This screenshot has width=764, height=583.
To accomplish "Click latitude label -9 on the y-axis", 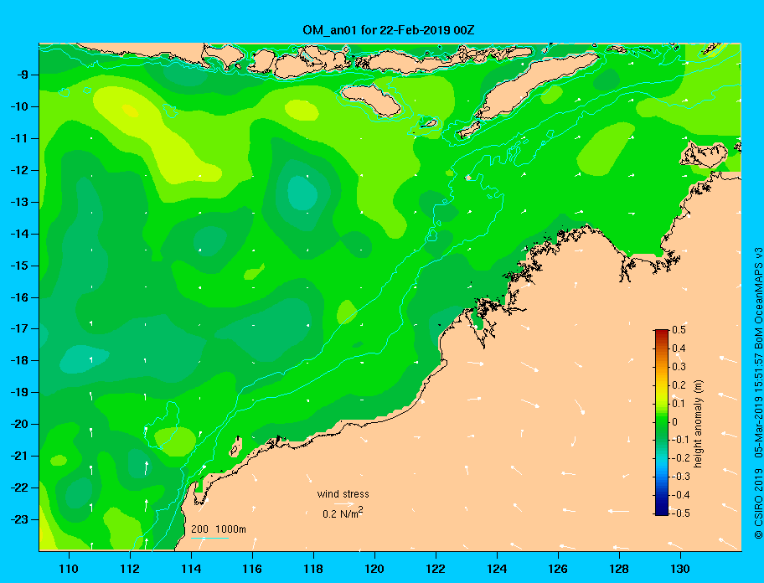I will (x=21, y=75).
